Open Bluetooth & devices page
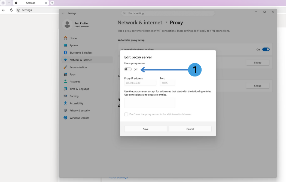This screenshot has height=182, width=286. coord(87,53)
